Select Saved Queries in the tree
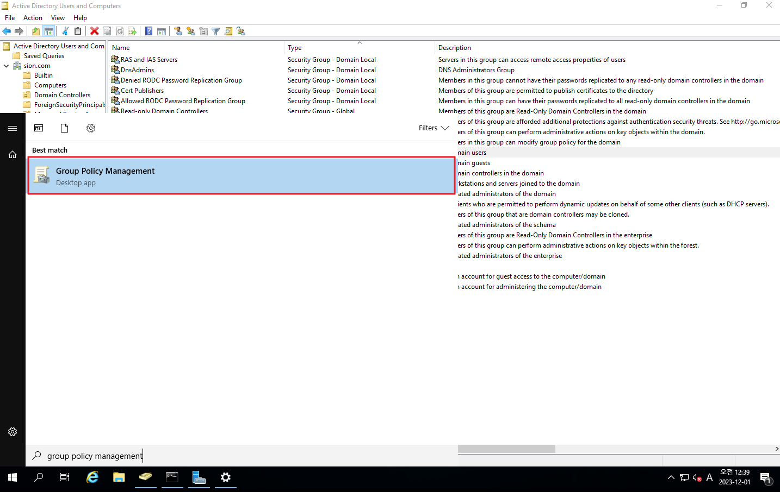Screen dimensions: 780x492 [x=44, y=56]
